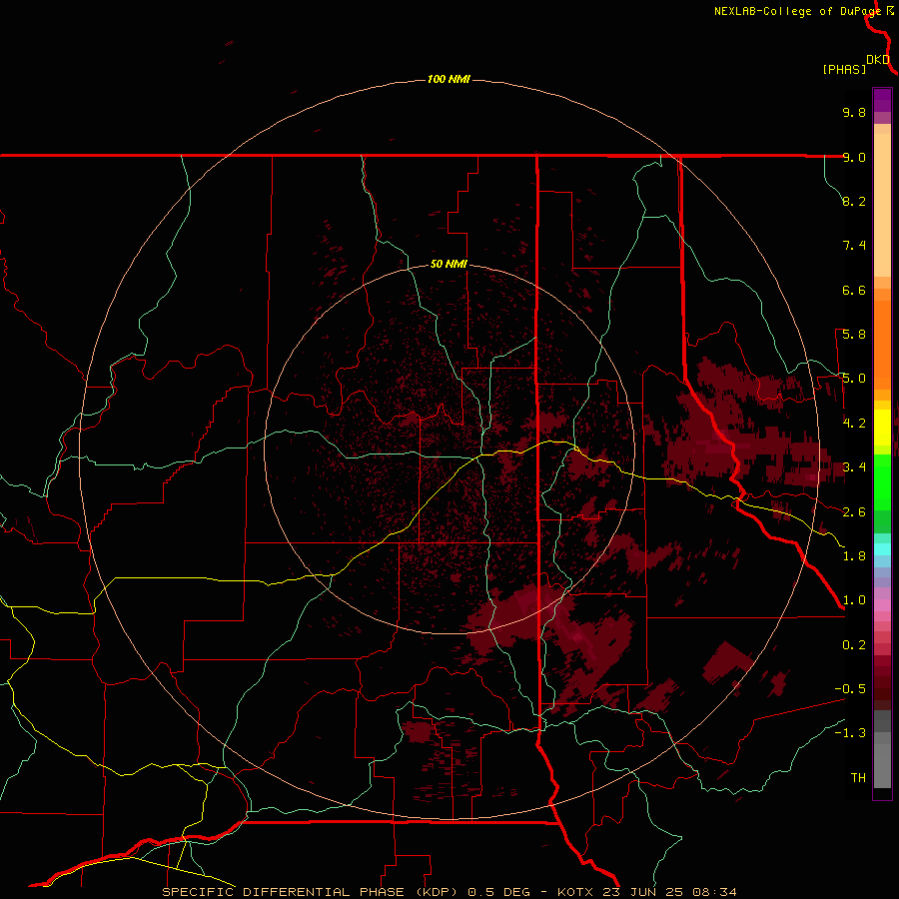Pick the cyan band of the color bar
This screenshot has height=899, width=899.
coord(882,549)
